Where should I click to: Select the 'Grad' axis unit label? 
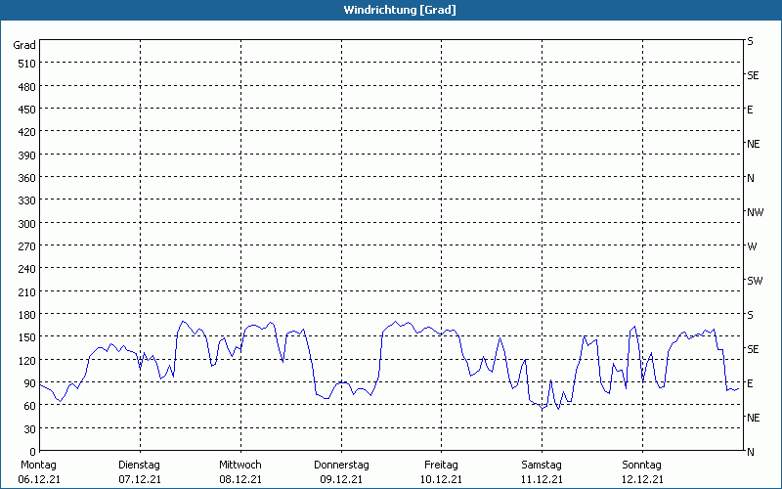pyautogui.click(x=24, y=45)
